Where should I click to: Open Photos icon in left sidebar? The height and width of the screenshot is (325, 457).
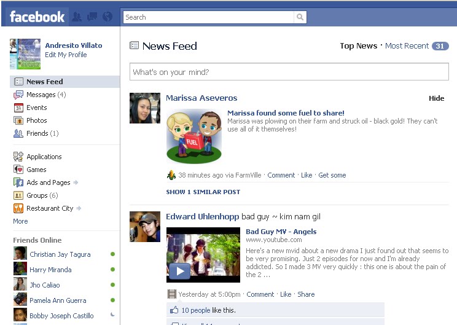coord(18,120)
